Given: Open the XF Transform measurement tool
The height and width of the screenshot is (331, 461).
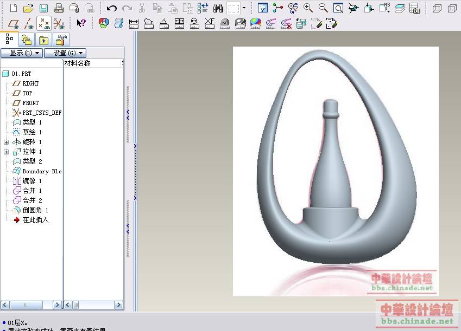Looking at the screenshot, I should 210,23.
